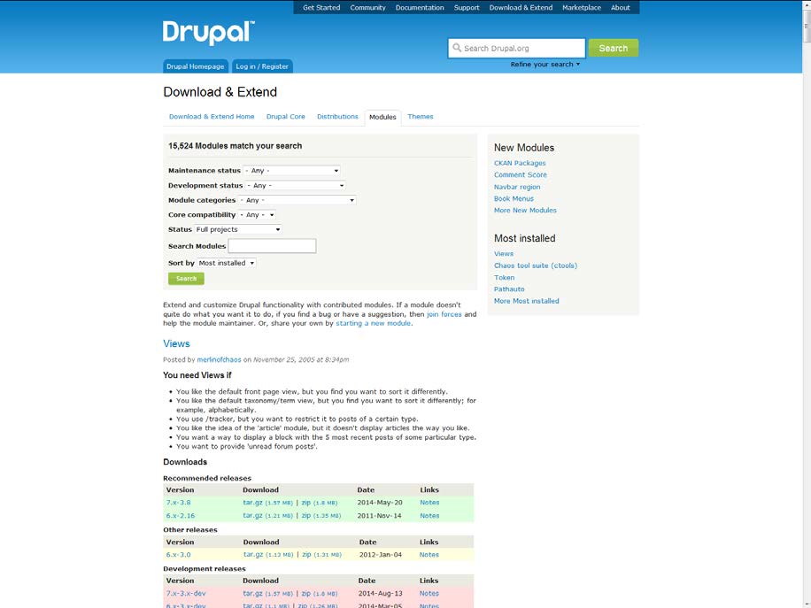Viewport: 811px width, 608px height.
Task: Open the Maintenance status dropdown
Action: click(x=291, y=170)
